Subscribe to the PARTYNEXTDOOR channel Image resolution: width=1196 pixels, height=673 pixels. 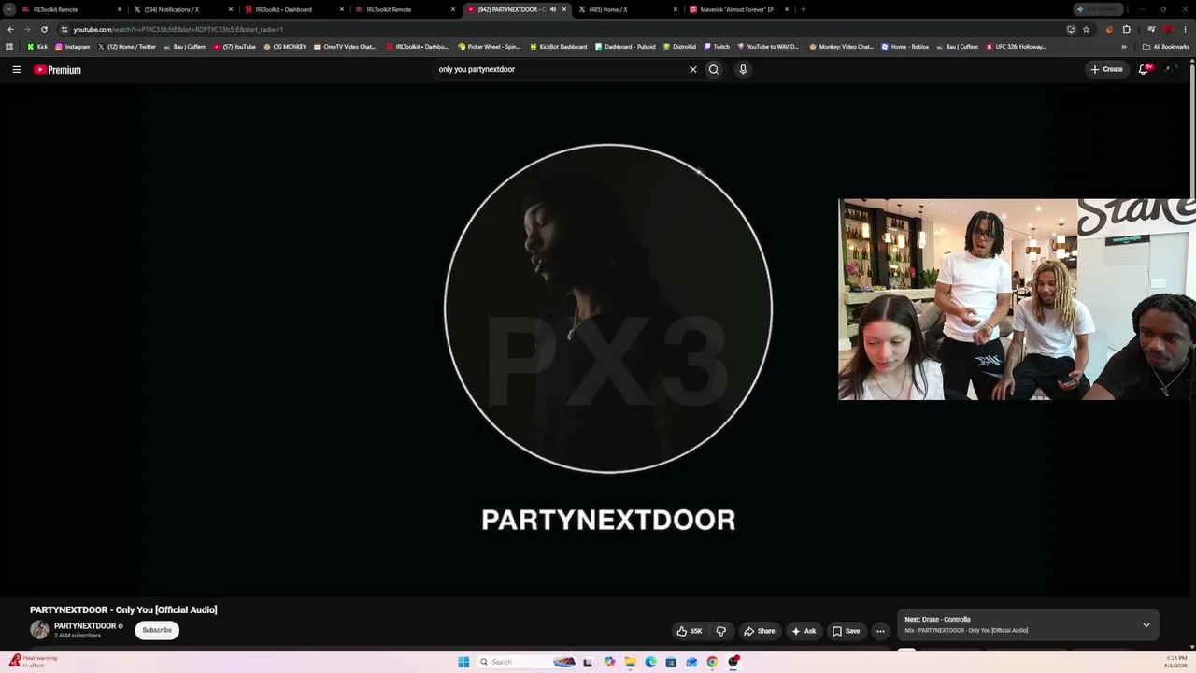click(157, 630)
